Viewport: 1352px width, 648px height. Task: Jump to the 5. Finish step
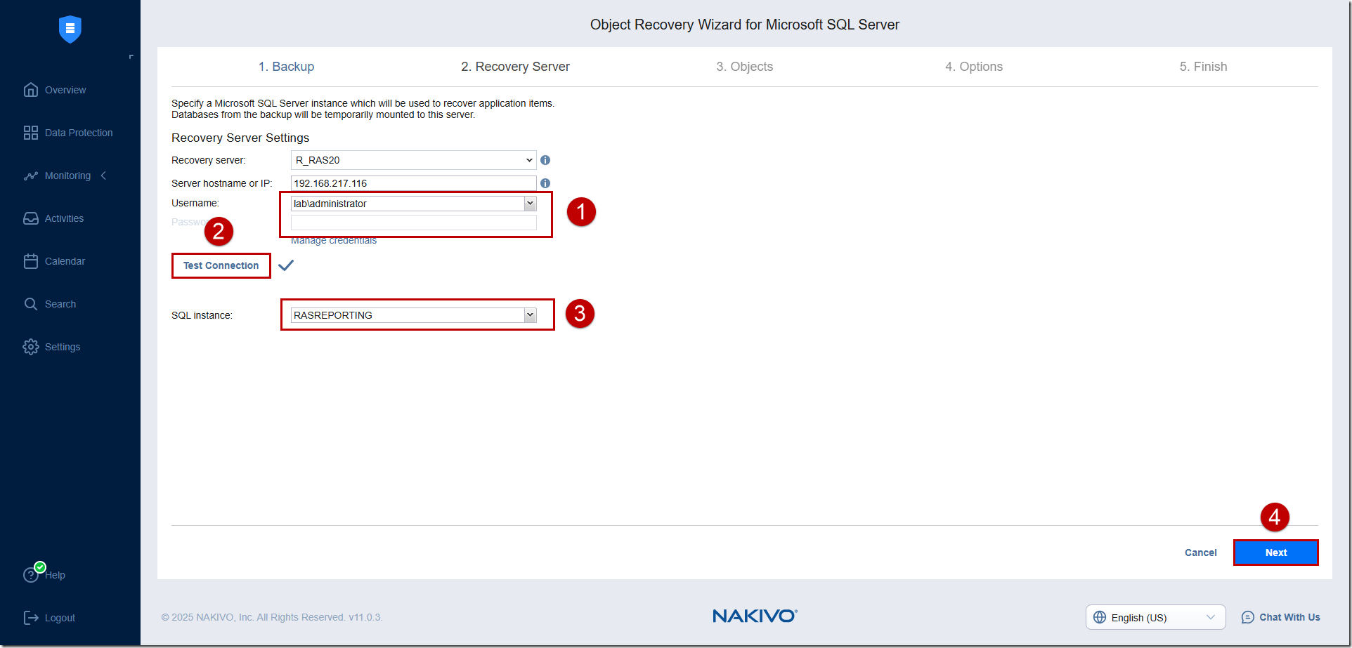1203,67
